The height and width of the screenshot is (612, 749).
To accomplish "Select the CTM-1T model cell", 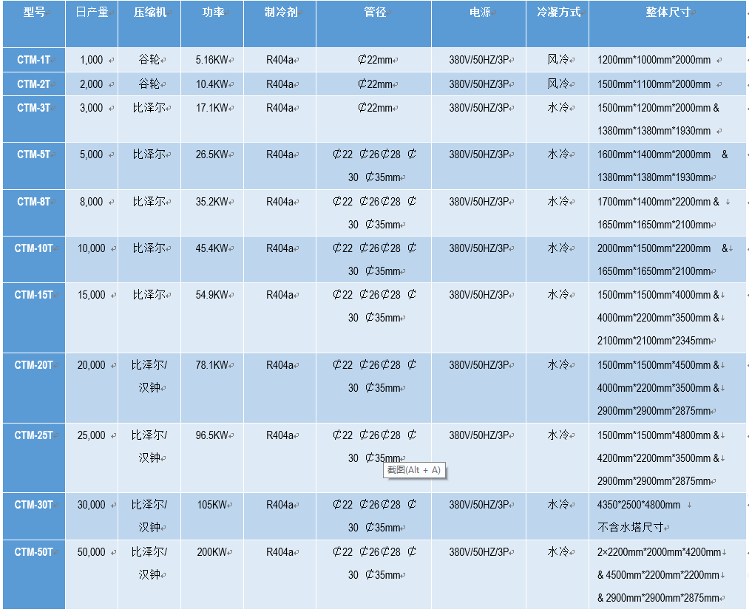I will click(x=34, y=60).
